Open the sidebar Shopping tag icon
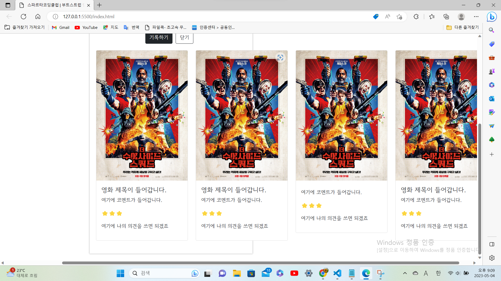The image size is (501, 281). click(x=492, y=44)
